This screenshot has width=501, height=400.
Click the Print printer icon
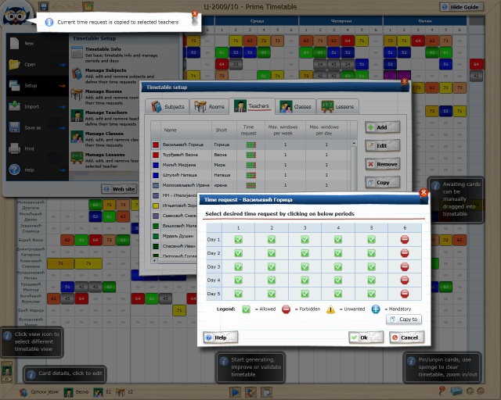(x=13, y=148)
